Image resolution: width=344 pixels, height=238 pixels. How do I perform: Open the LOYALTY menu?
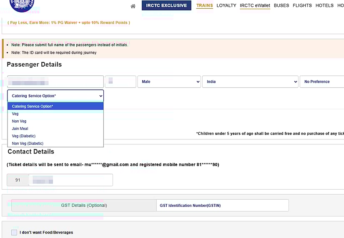pos(226,5)
